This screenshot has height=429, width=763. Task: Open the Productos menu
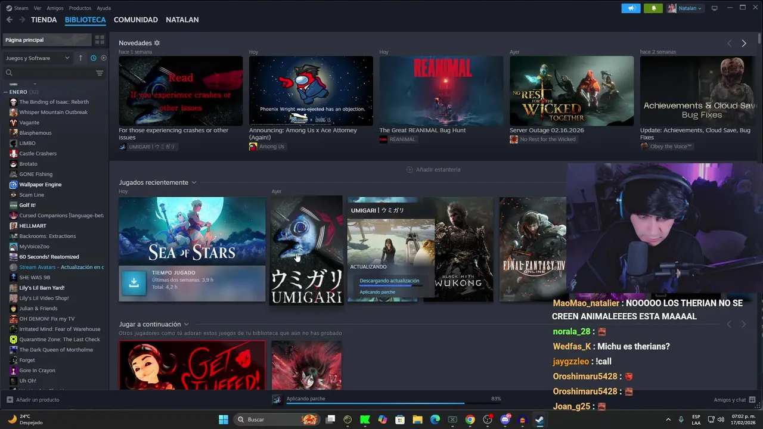[80, 8]
